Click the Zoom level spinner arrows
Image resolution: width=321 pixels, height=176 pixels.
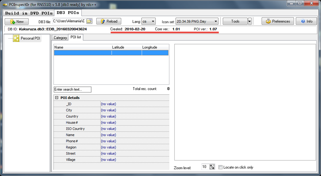tap(212, 167)
